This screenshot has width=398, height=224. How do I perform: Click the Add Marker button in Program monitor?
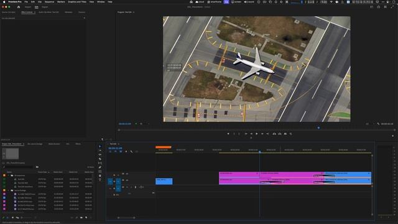coord(228,134)
